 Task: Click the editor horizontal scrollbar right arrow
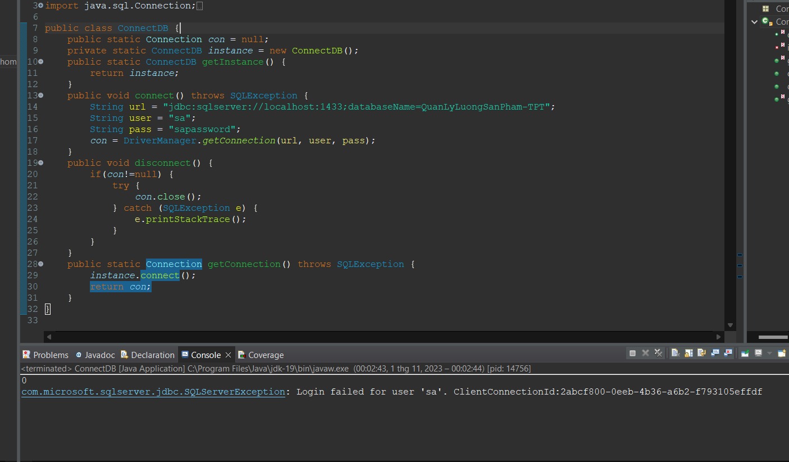click(718, 337)
